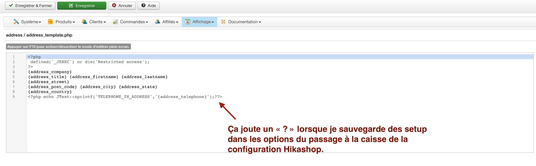Open the Système menu
Image resolution: width=536 pixels, height=166 pixels.
pyautogui.click(x=27, y=22)
